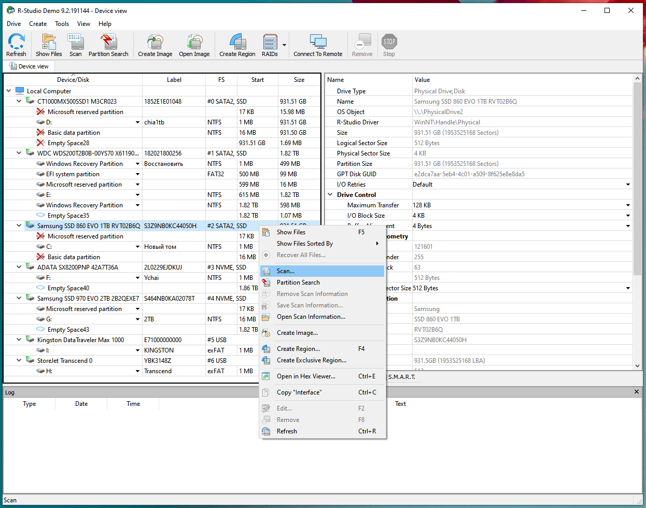Click the Create Region toolbar icon
This screenshot has width=646, height=508.
click(237, 45)
